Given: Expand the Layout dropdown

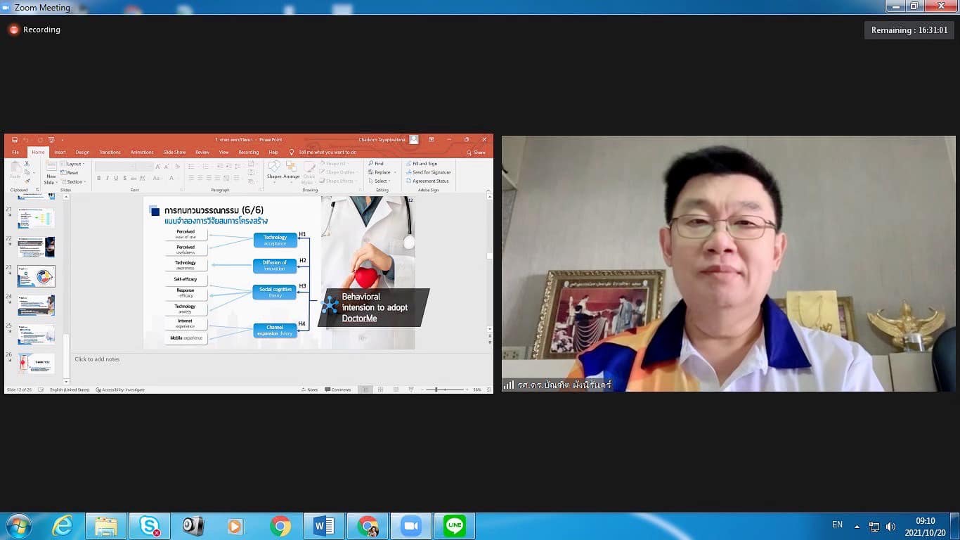Looking at the screenshot, I should (x=74, y=164).
